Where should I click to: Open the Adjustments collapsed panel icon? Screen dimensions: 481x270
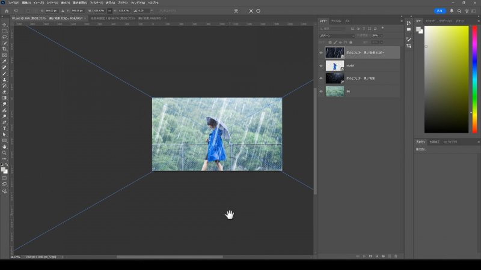[409, 46]
